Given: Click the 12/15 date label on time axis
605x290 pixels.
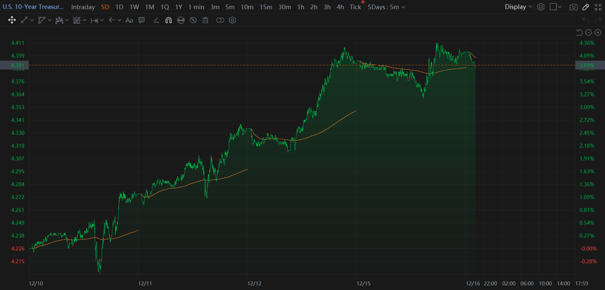Looking at the screenshot, I should (364, 283).
